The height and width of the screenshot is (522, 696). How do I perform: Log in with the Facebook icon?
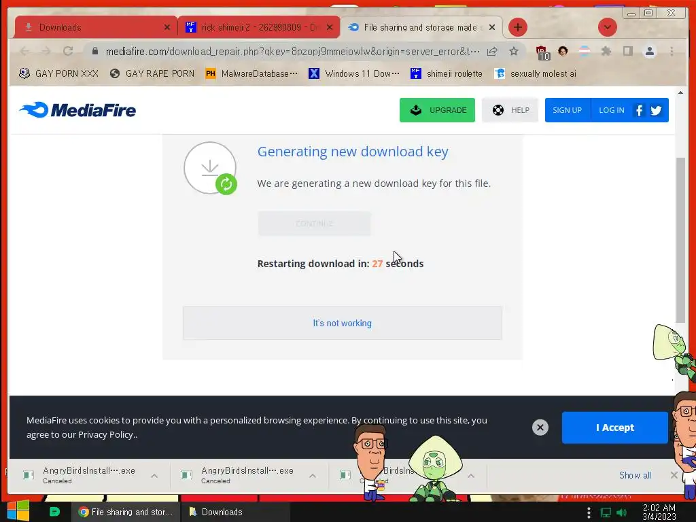tap(639, 110)
